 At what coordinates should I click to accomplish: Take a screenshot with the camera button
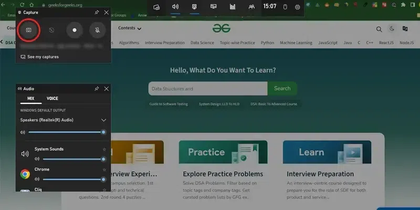[x=29, y=30]
